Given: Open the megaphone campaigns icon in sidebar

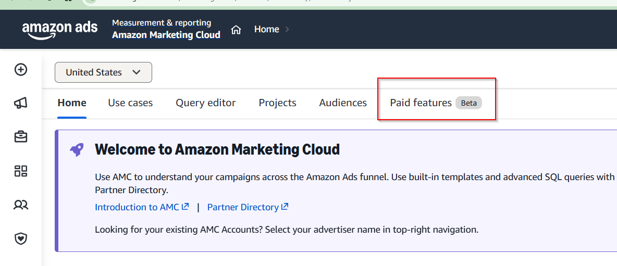Looking at the screenshot, I should click(20, 104).
